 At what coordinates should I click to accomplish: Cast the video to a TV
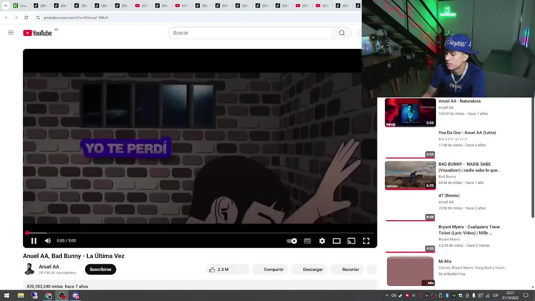click(x=351, y=241)
